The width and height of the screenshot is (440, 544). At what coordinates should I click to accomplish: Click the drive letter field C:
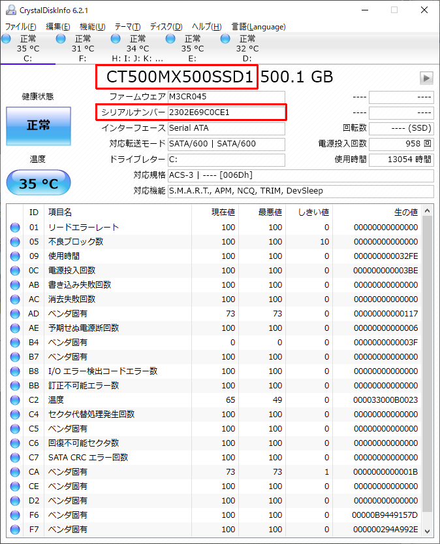point(227,160)
